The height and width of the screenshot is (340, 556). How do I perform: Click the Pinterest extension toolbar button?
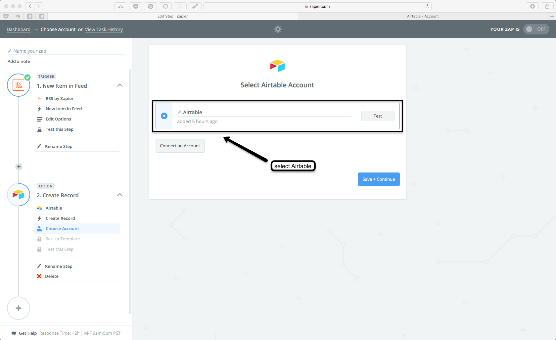150,6
